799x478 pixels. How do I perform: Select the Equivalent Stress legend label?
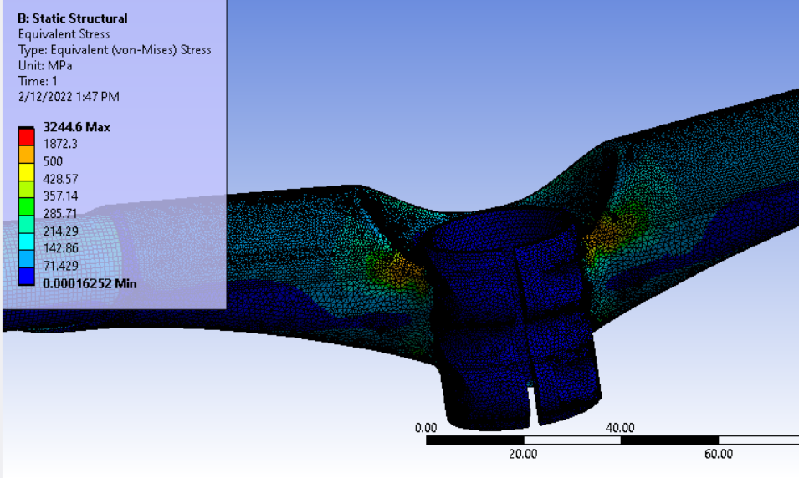tap(63, 34)
